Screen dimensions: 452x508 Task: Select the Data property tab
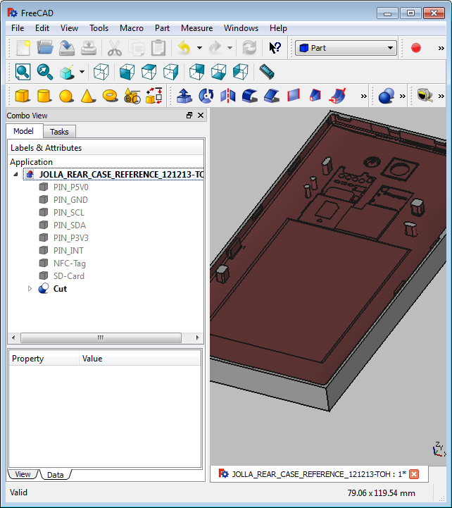click(x=56, y=475)
